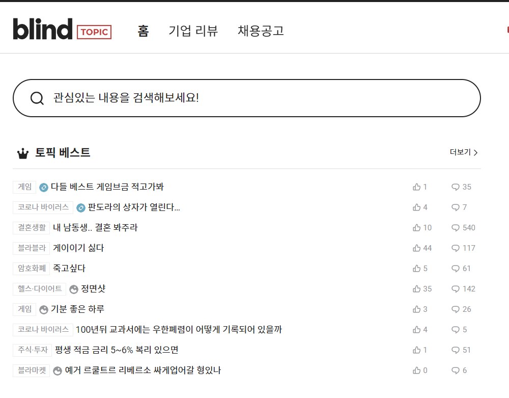Open the 채용공고 menu item
Viewport: 509px width, 398px height.
coord(260,31)
